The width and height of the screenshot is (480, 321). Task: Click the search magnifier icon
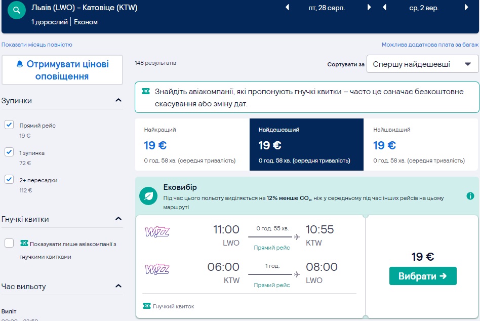(17, 10)
